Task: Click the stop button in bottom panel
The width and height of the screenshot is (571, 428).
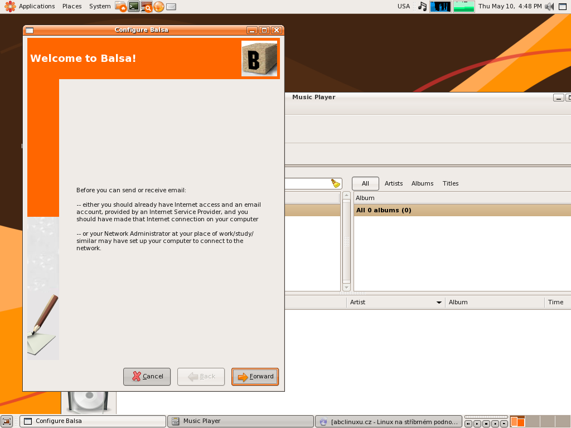Action: tap(486, 424)
